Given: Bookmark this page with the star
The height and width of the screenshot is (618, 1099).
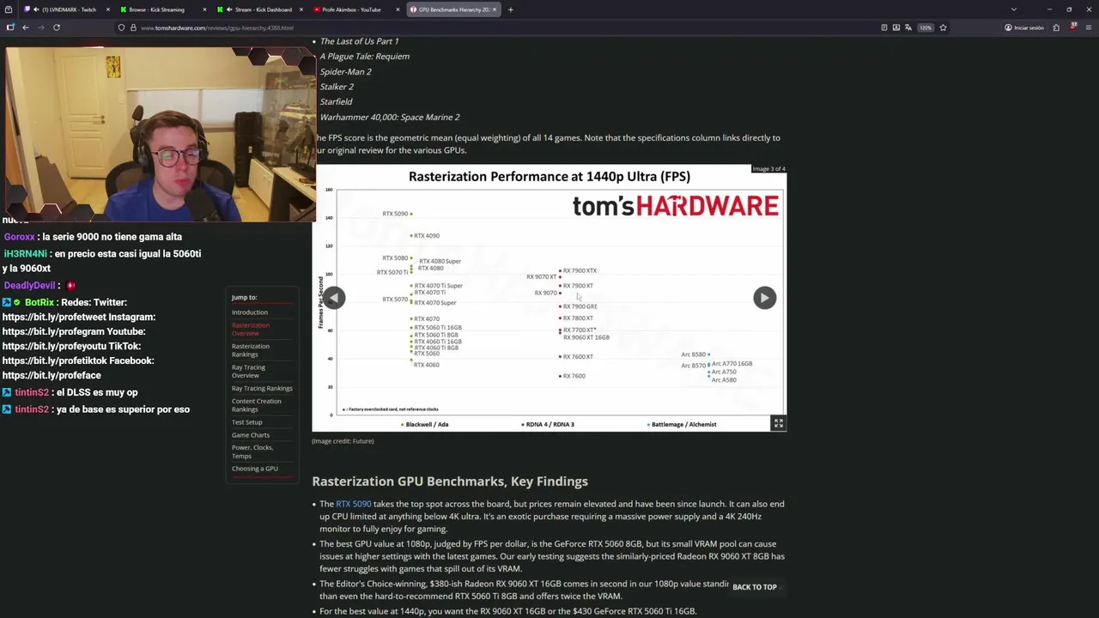Looking at the screenshot, I should (x=943, y=27).
